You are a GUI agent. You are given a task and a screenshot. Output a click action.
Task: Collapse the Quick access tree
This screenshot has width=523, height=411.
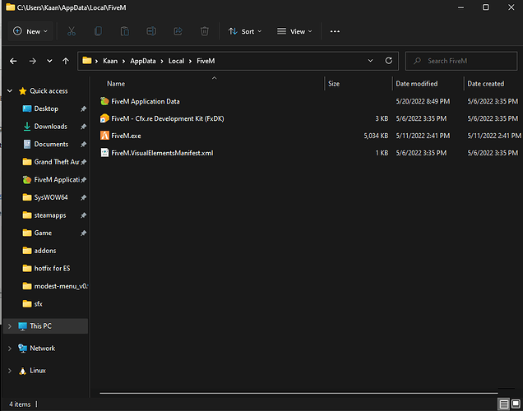10,90
